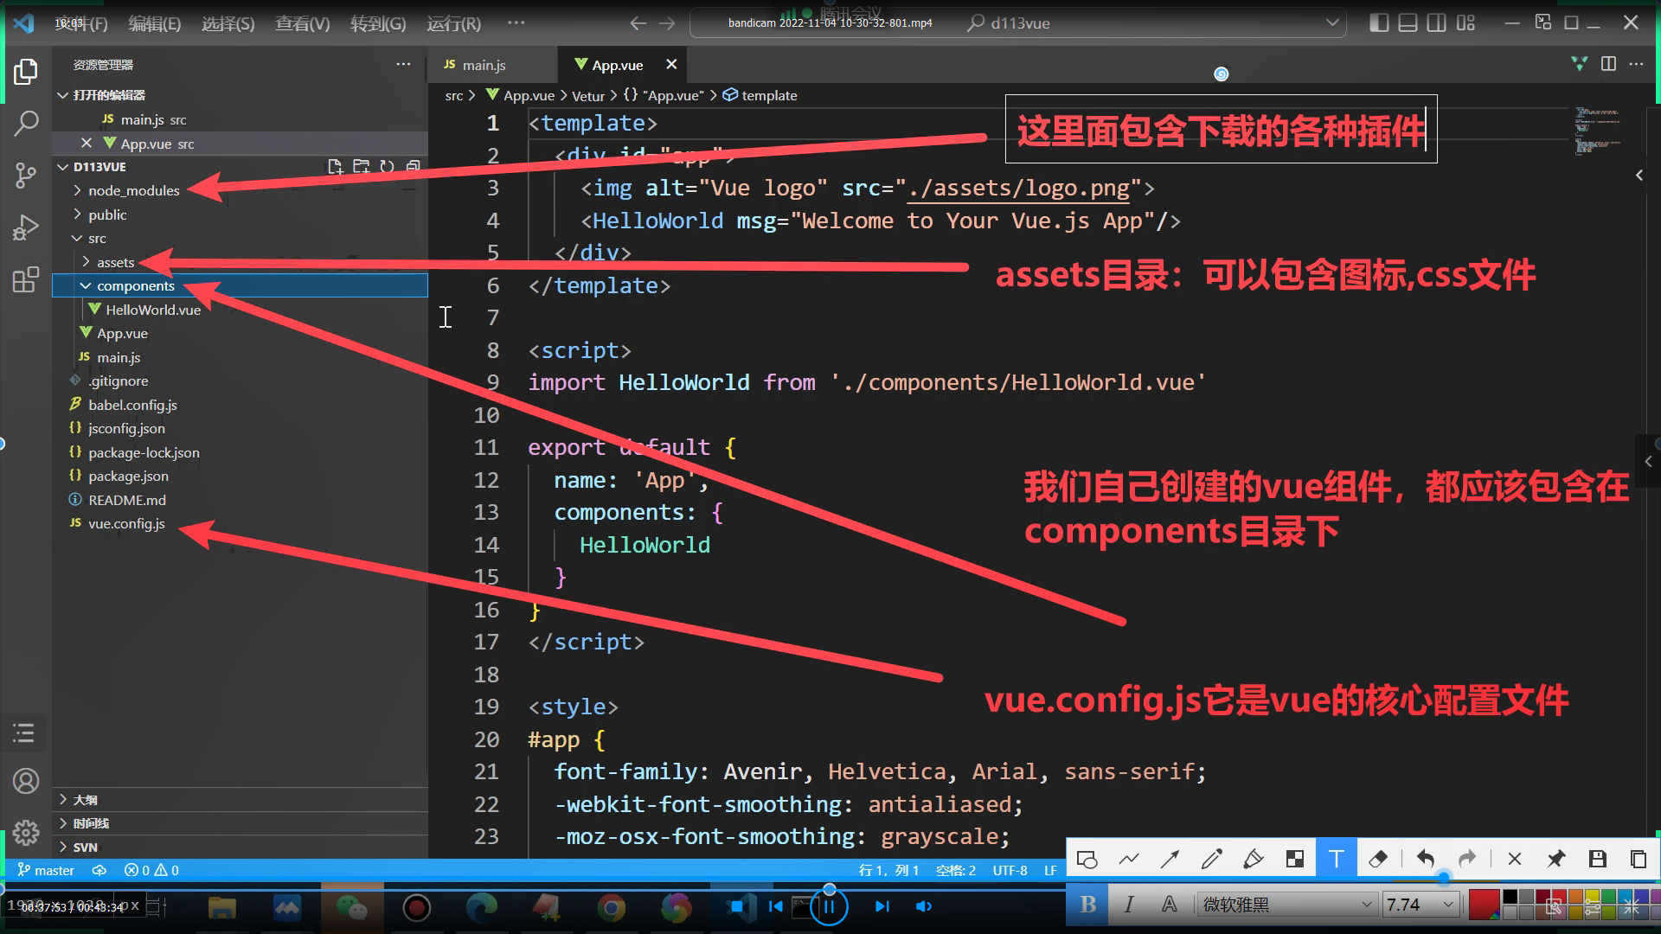Toggle bold text formatting
The width and height of the screenshot is (1661, 934).
(1088, 905)
